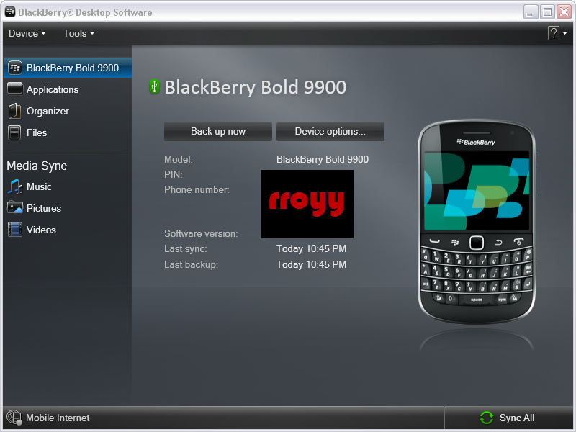Open the Applications section icon in sidebar
The width and height of the screenshot is (576, 432).
pyautogui.click(x=16, y=89)
